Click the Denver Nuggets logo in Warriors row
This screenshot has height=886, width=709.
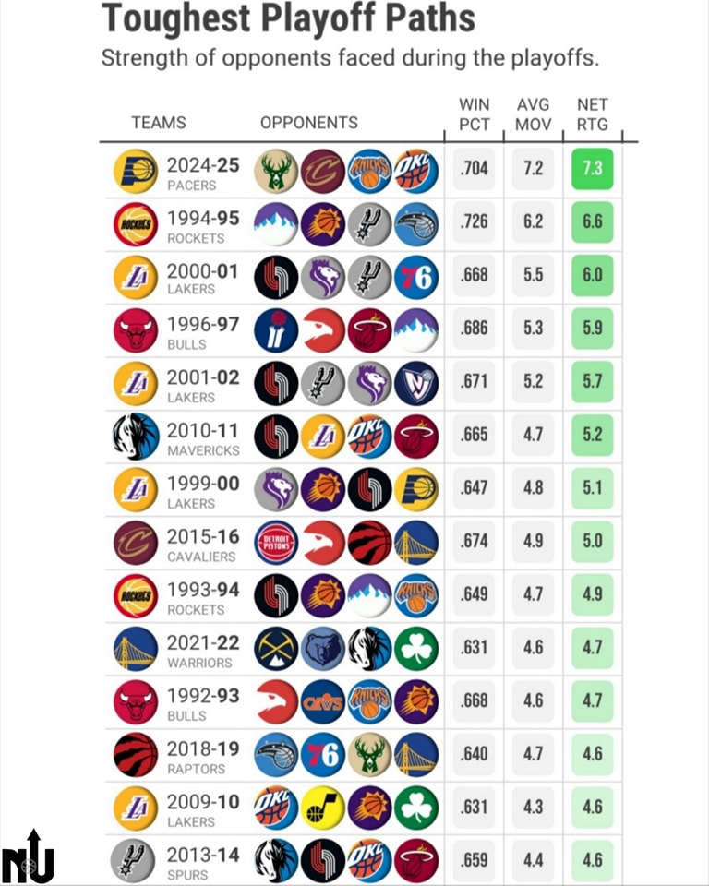(x=276, y=649)
